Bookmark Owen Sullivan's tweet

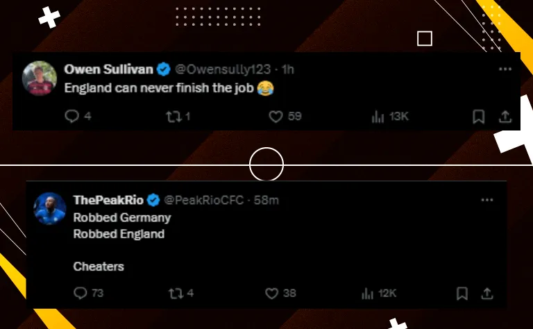pyautogui.click(x=478, y=117)
